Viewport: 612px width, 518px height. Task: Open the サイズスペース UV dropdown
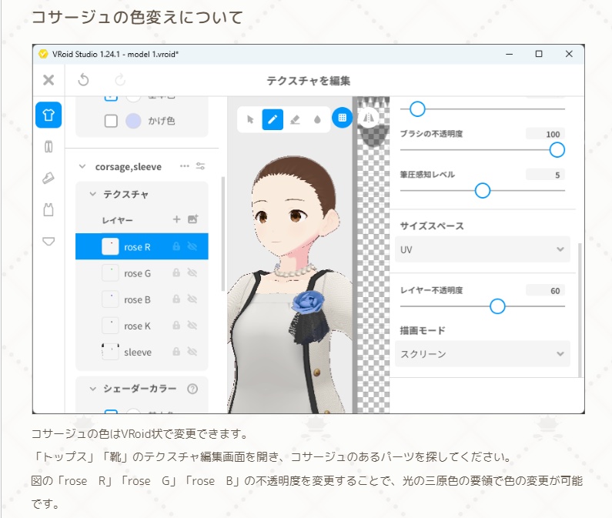pos(483,249)
